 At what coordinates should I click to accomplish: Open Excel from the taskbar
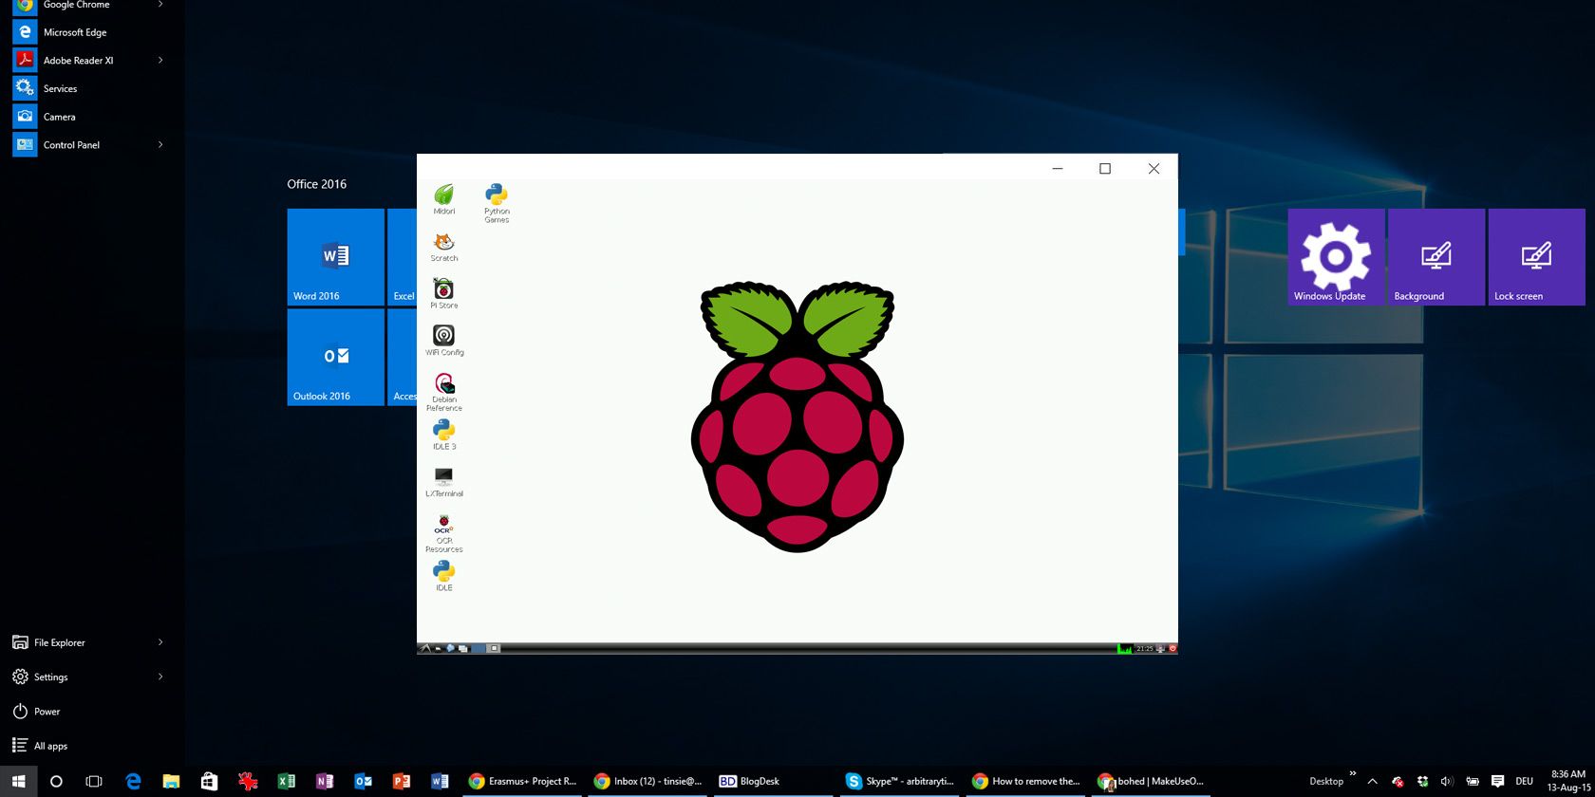point(286,782)
